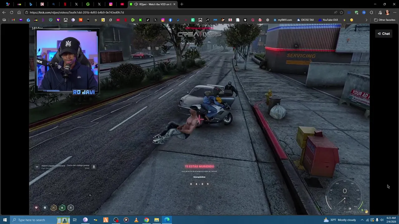Open Gmail bookmark
Viewport: 399px width, 224px height.
[13, 20]
